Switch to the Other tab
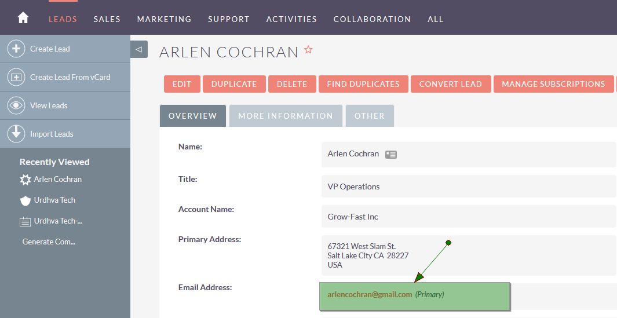617x318 pixels. pyautogui.click(x=370, y=116)
